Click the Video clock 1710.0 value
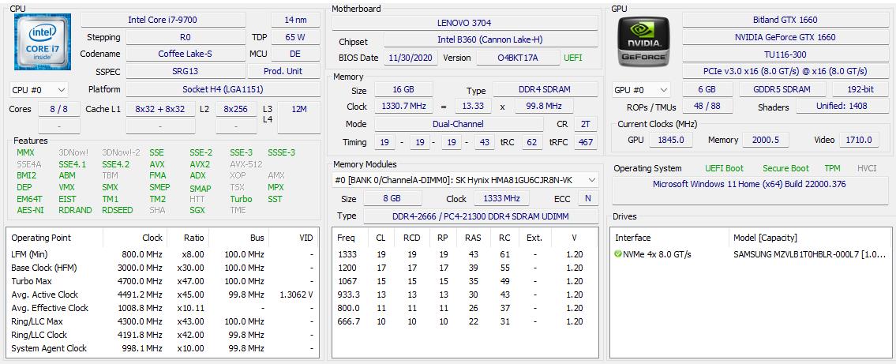Image resolution: width=896 pixels, height=364 pixels. [x=859, y=140]
